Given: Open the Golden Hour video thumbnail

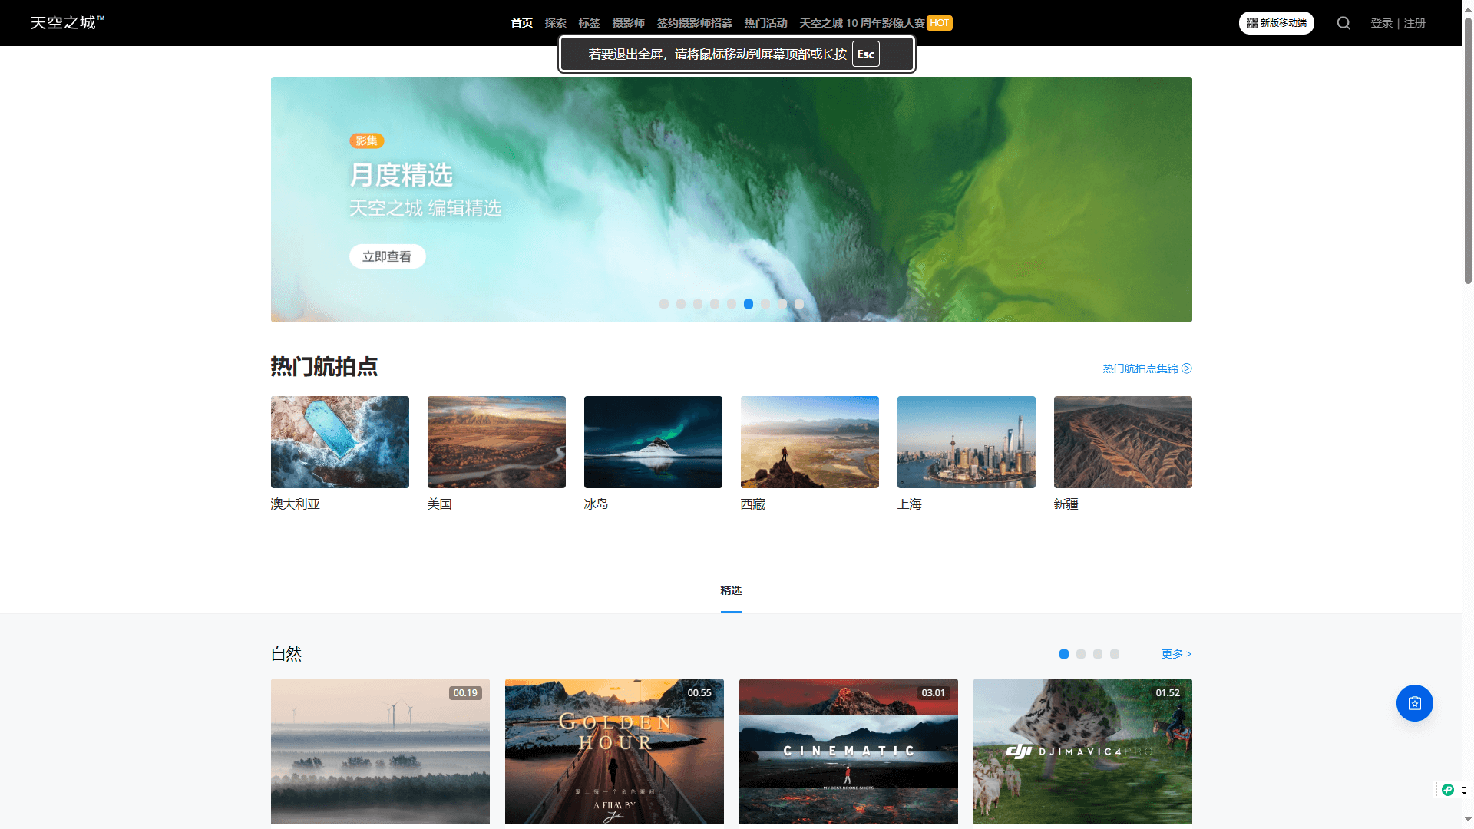Looking at the screenshot, I should click(x=614, y=751).
